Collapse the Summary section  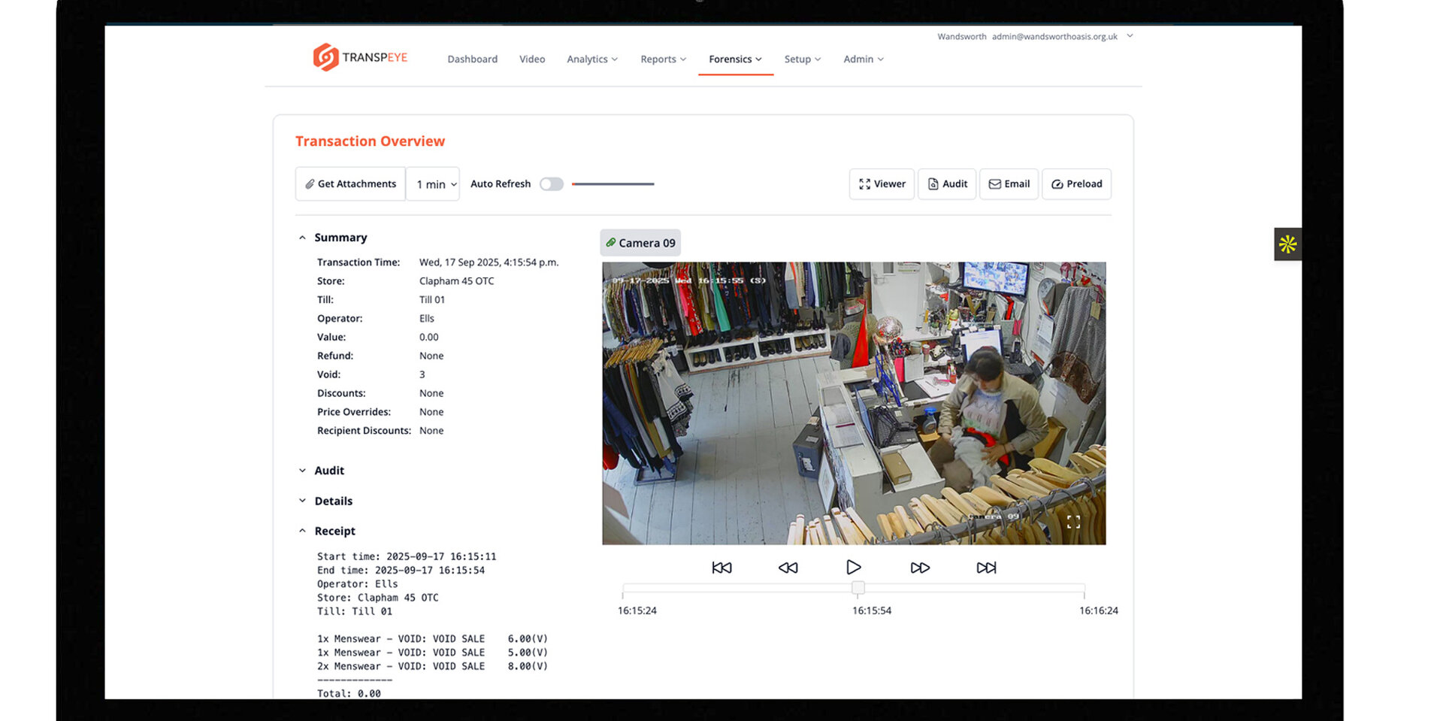(303, 238)
